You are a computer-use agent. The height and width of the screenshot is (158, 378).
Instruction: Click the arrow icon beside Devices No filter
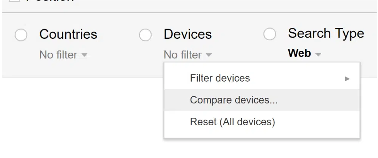209,55
